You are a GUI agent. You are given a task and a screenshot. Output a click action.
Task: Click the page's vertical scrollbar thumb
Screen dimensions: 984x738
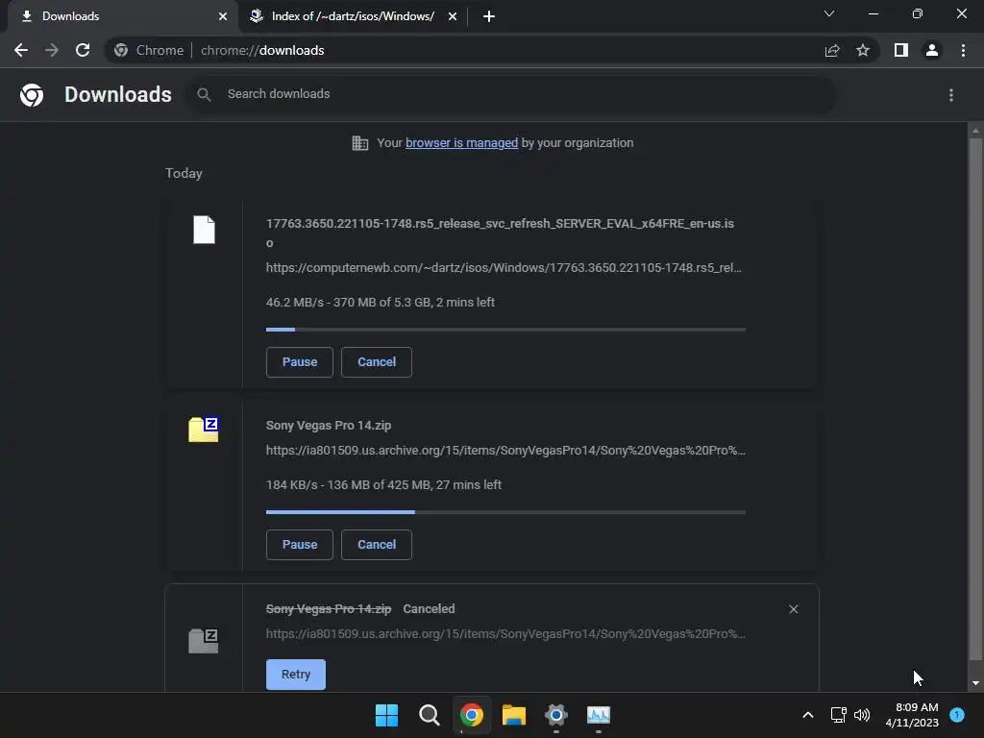pyautogui.click(x=975, y=399)
